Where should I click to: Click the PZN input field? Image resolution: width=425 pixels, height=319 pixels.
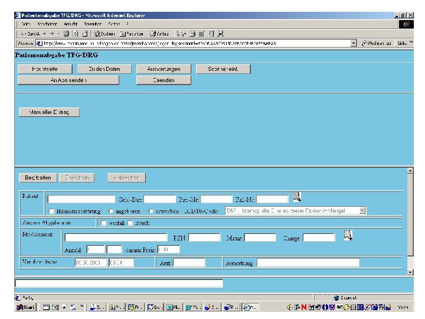point(204,237)
